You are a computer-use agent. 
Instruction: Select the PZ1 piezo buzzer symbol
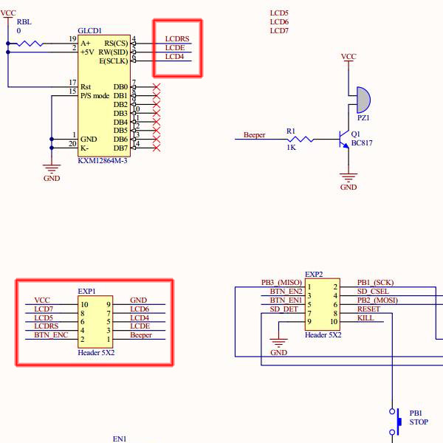(363, 97)
